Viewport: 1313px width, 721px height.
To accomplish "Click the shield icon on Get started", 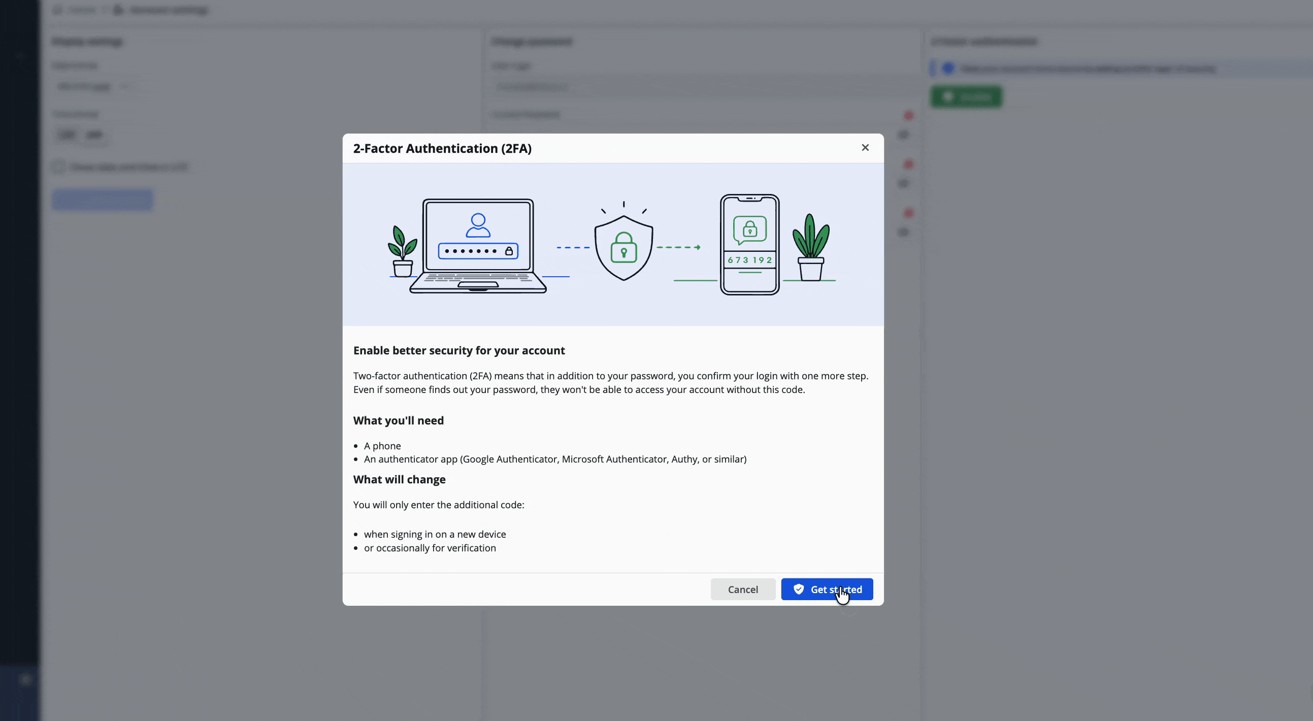I will pyautogui.click(x=799, y=589).
